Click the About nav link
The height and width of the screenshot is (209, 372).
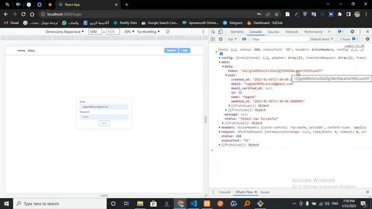(31, 51)
